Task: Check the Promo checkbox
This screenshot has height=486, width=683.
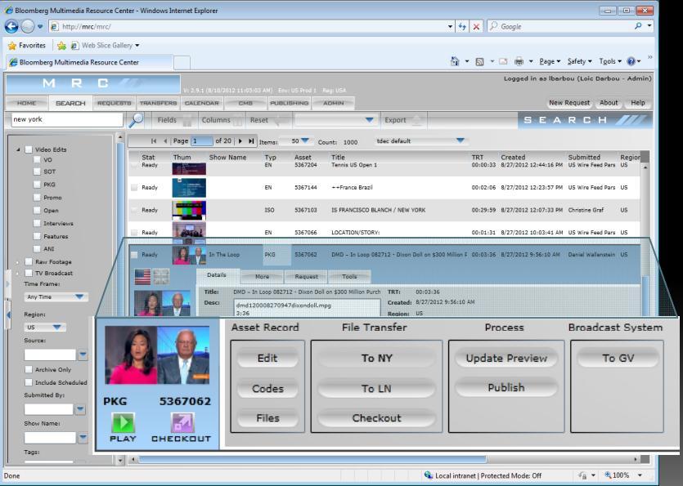Action: coord(37,198)
